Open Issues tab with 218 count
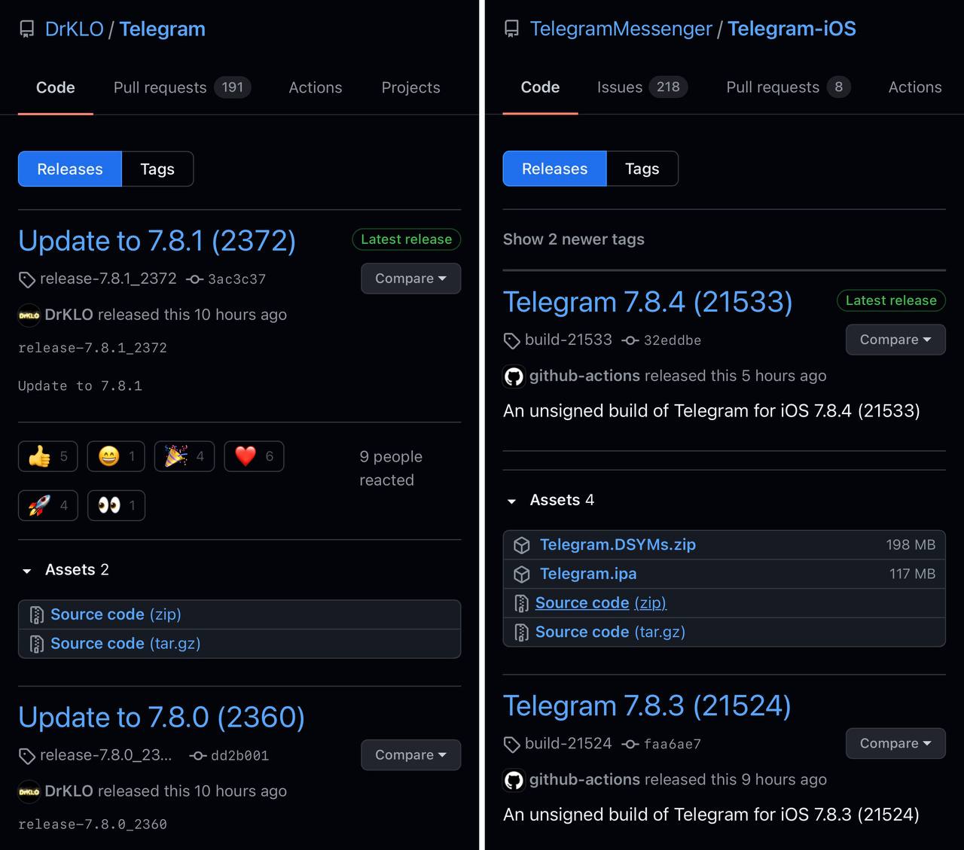The width and height of the screenshot is (964, 850). tap(642, 87)
